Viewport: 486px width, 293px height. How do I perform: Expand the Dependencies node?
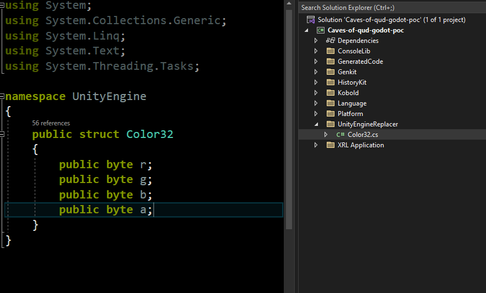(x=316, y=41)
